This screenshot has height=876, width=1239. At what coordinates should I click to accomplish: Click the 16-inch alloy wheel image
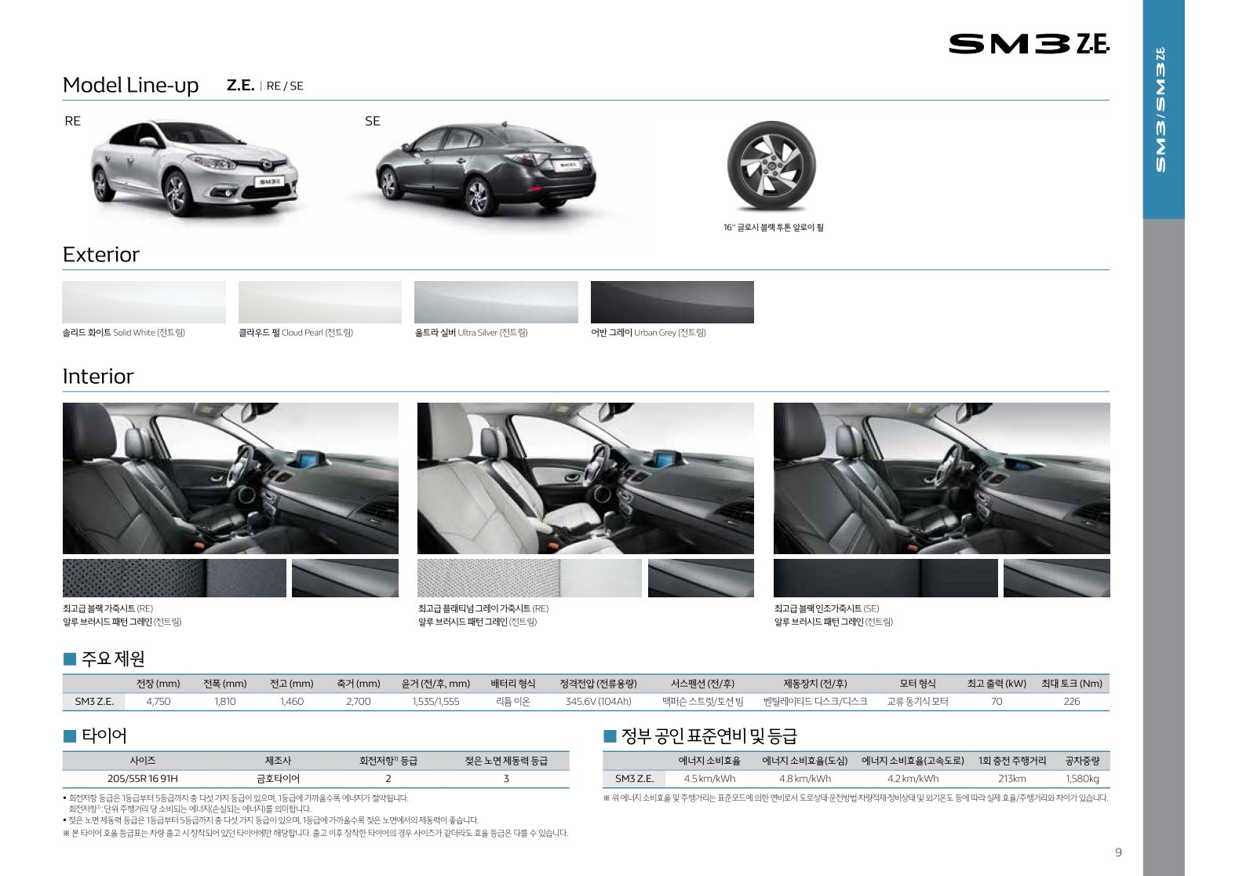point(771,166)
